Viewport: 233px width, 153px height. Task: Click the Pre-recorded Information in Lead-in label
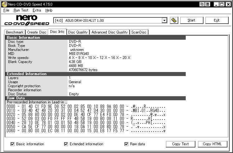37,102
